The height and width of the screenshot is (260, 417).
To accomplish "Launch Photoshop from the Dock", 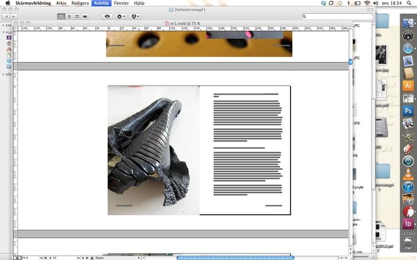I will tap(408, 111).
